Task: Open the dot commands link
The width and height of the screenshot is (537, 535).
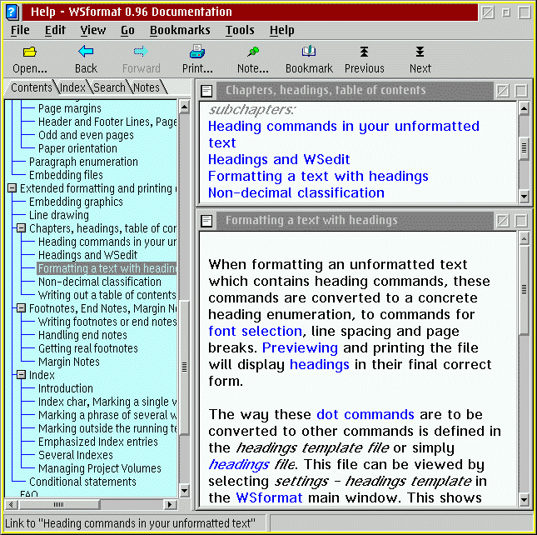Action: point(365,414)
